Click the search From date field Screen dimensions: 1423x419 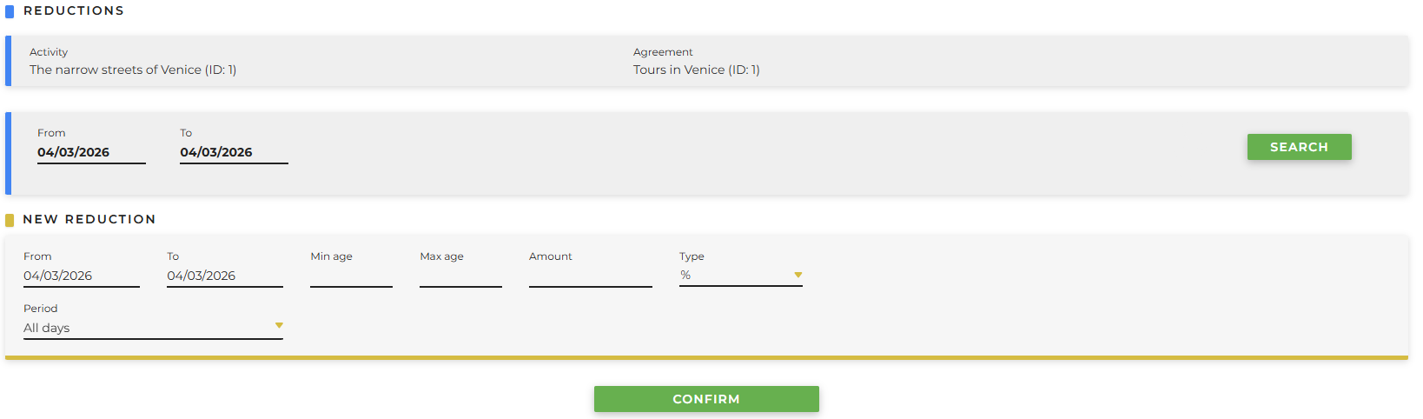(90, 152)
